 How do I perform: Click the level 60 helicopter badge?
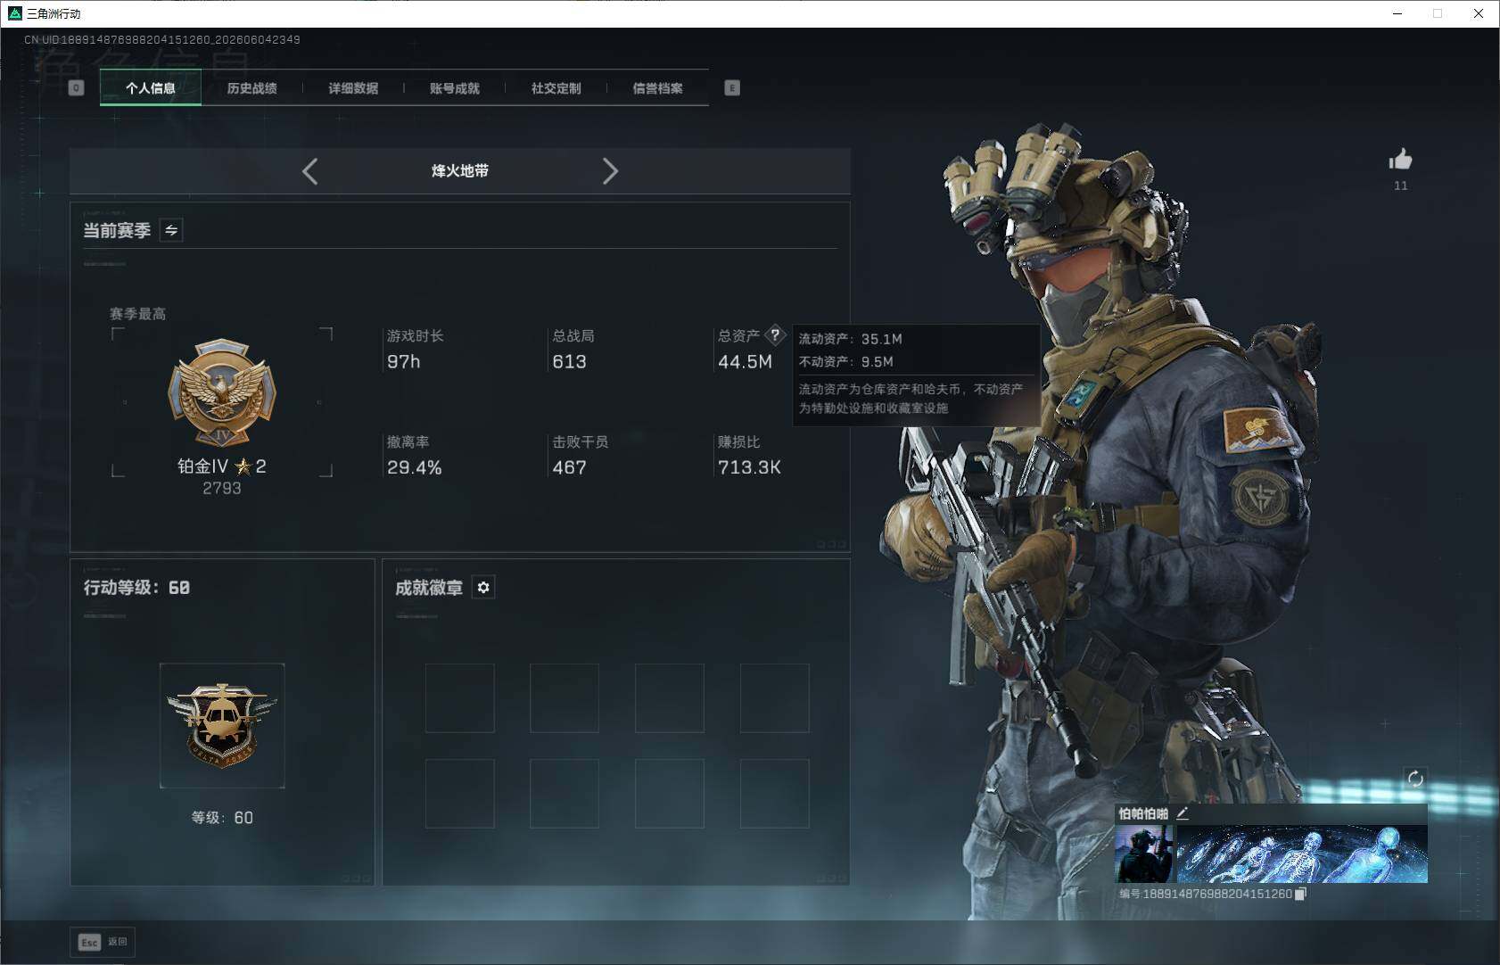[x=222, y=725]
